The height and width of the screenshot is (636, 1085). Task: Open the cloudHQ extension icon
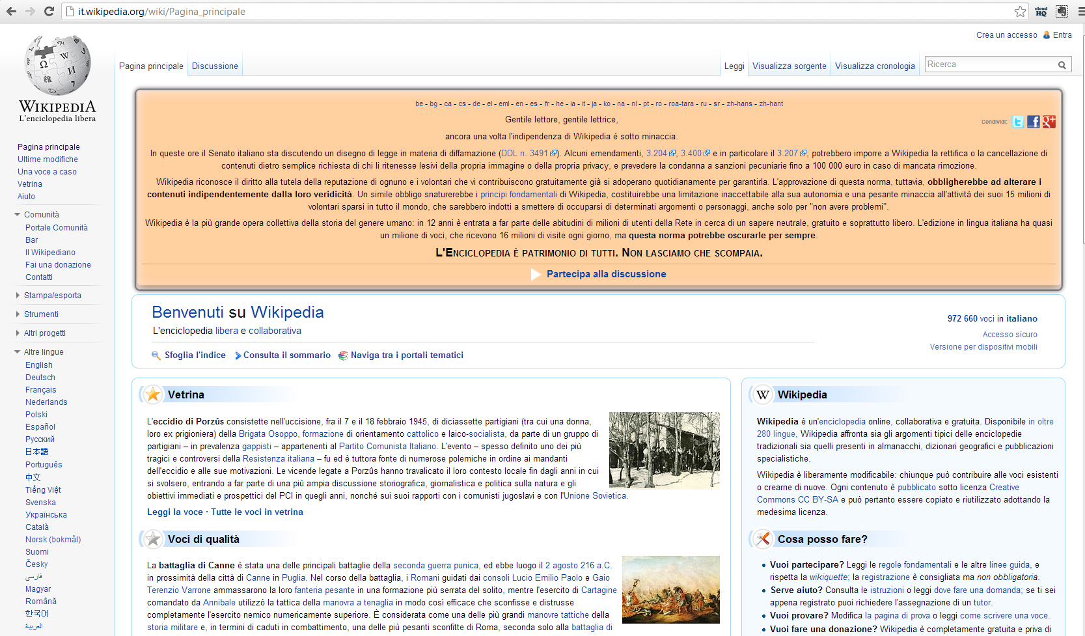click(1041, 11)
